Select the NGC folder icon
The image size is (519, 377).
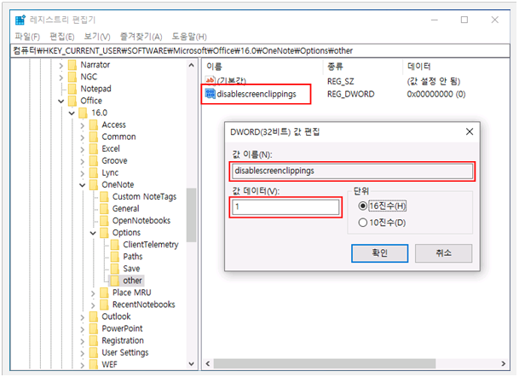pyautogui.click(x=72, y=77)
